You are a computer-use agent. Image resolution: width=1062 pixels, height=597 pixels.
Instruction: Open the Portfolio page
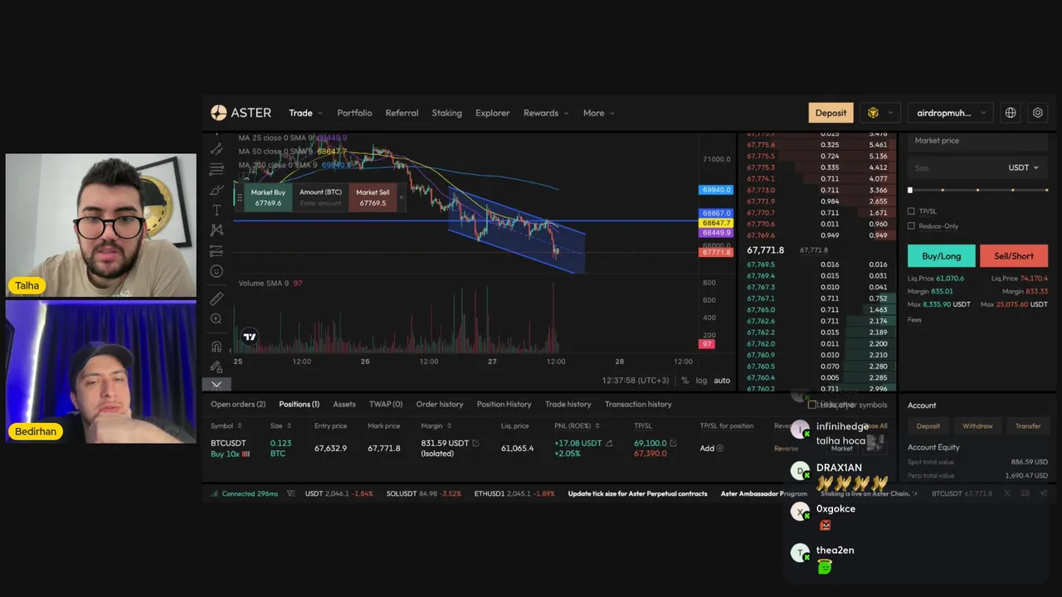[x=354, y=113]
